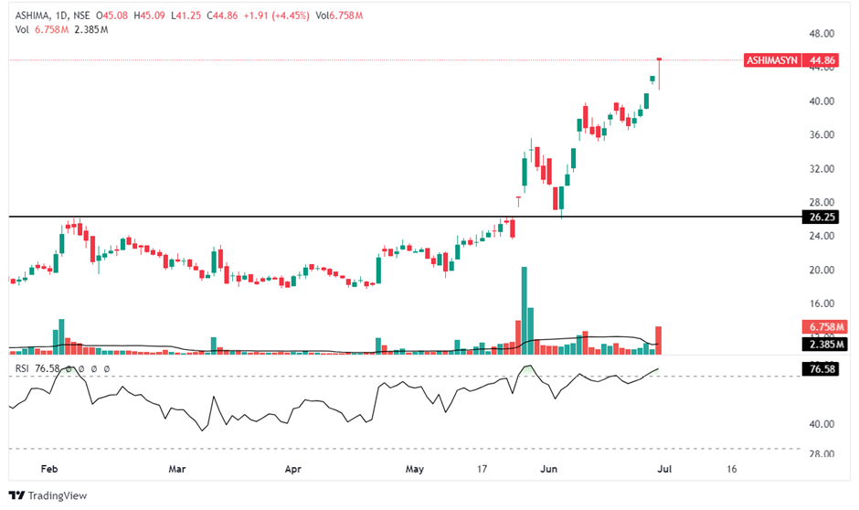Select the most recent red volume bar
859x510 pixels.
point(658,341)
